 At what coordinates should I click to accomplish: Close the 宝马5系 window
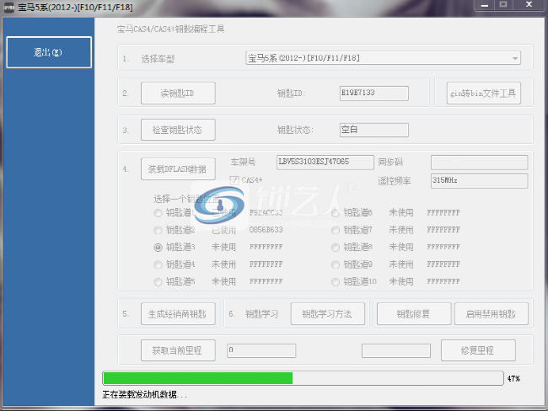click(529, 5)
